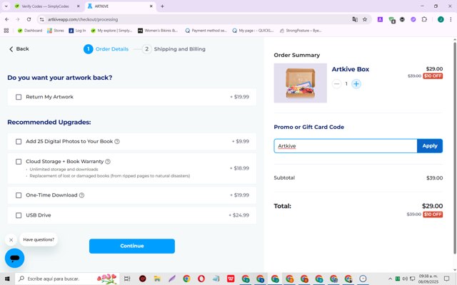
Task: Open the taskbar clock and date
Action: coord(428,279)
